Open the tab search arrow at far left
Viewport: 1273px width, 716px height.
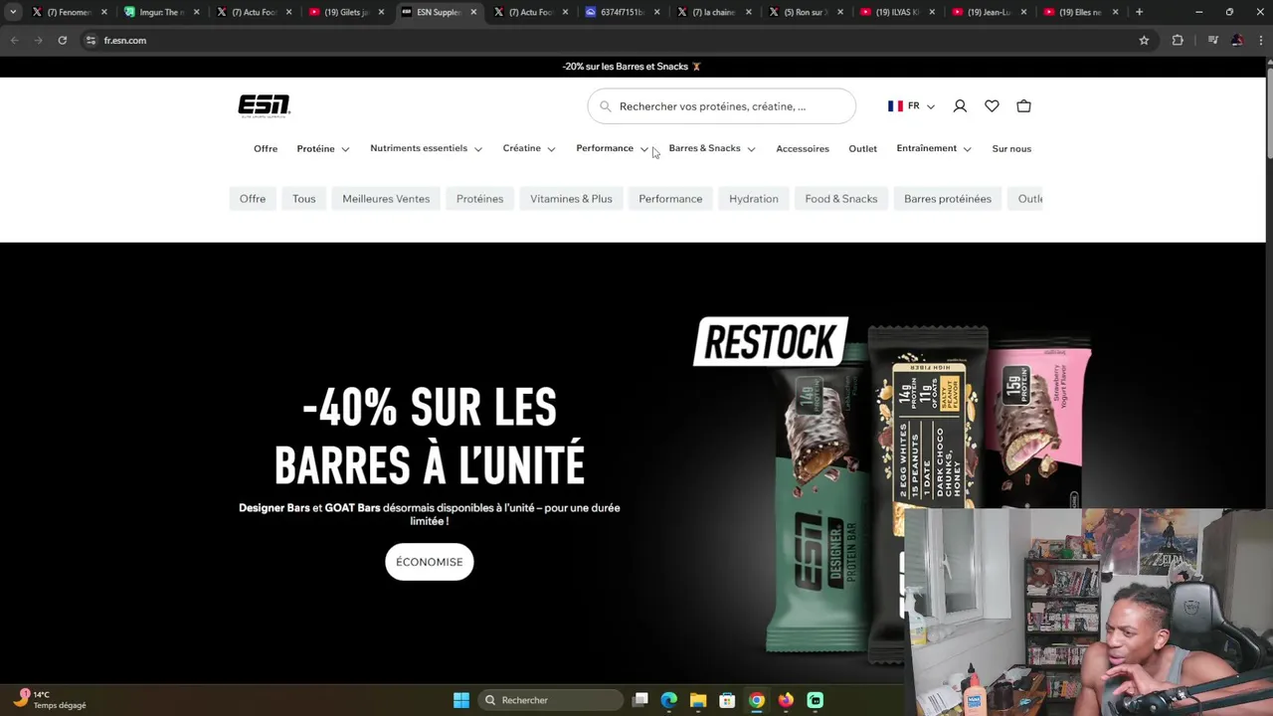click(x=13, y=12)
